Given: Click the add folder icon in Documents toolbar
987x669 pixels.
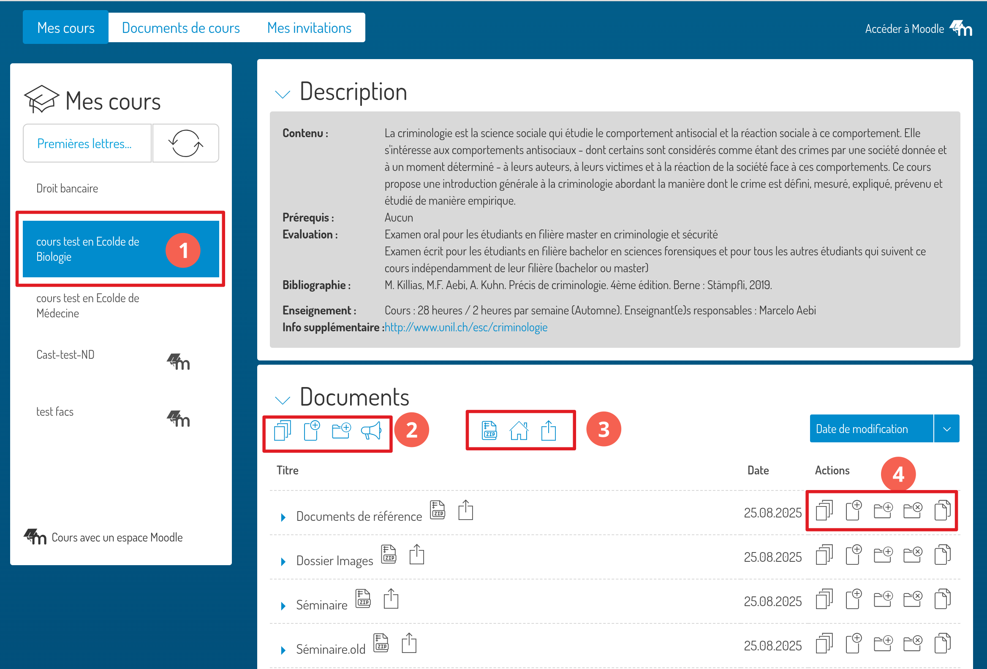Looking at the screenshot, I should (x=341, y=431).
